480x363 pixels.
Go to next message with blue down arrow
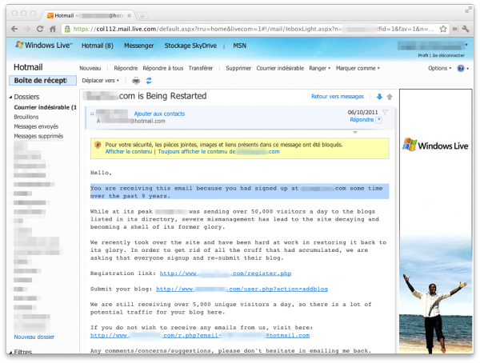(378, 97)
